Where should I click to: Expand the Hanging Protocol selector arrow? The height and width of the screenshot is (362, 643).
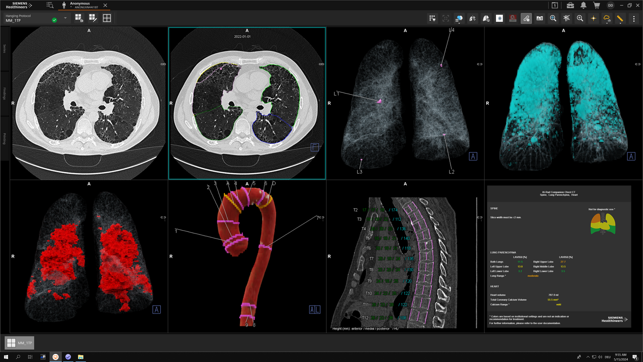(64, 18)
